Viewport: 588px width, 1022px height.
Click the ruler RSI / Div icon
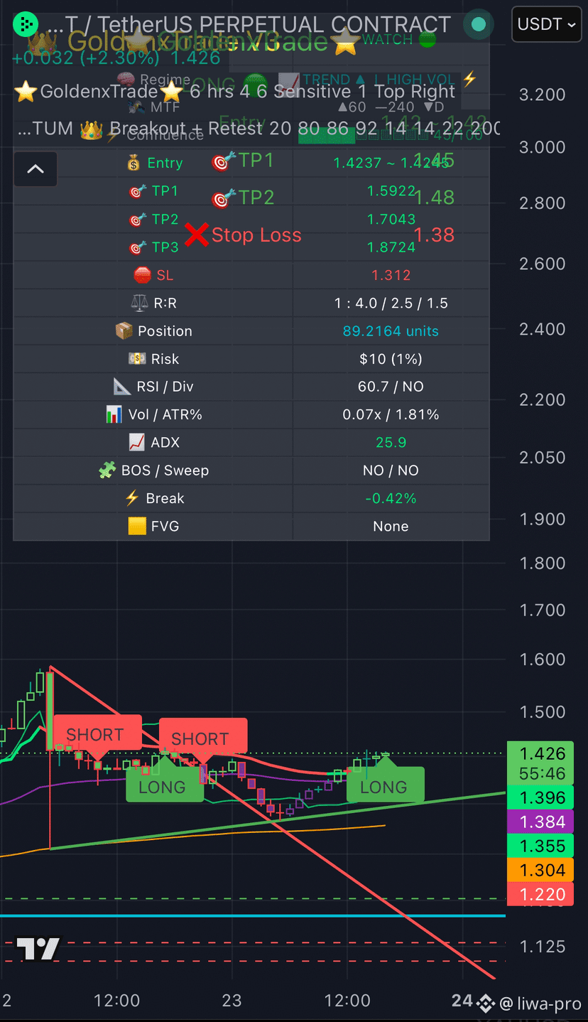121,387
